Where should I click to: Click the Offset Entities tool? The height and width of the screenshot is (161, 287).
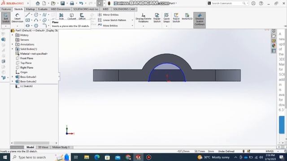click(82, 17)
